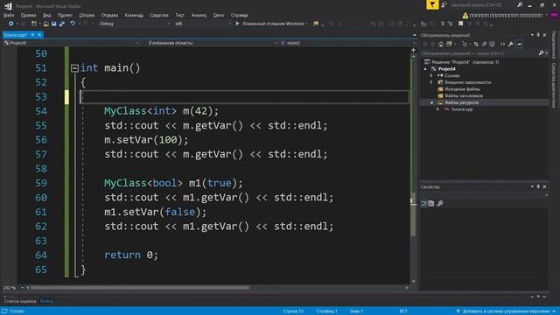560x315 pixels.
Task: Expand the External Dependencies node arrow
Action: (431, 82)
